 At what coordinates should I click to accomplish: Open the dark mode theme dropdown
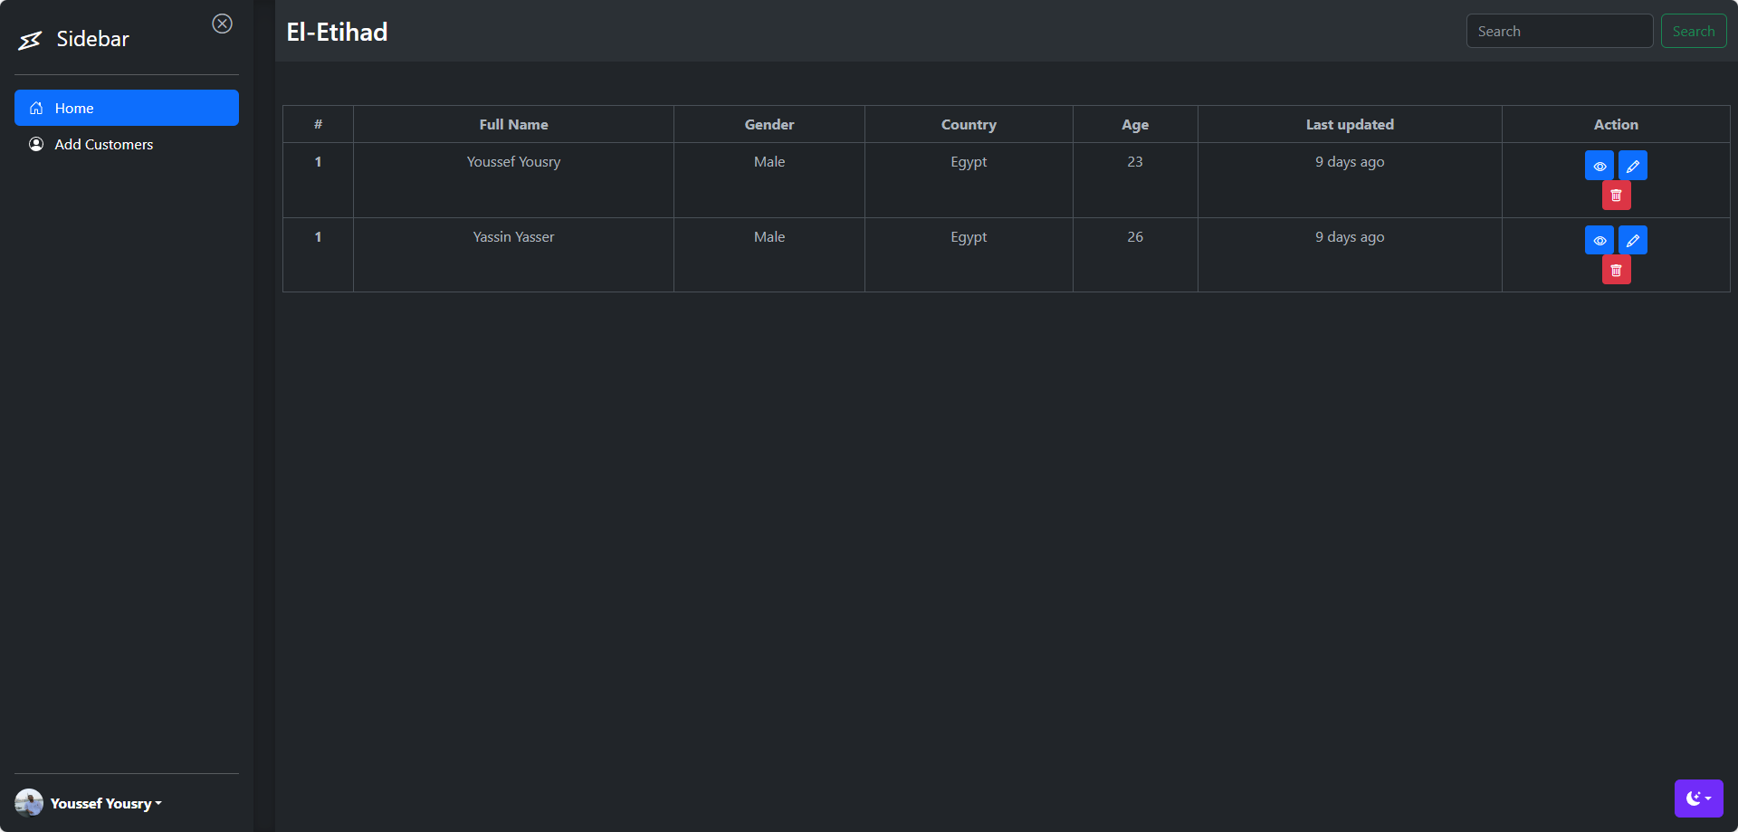point(1698,799)
